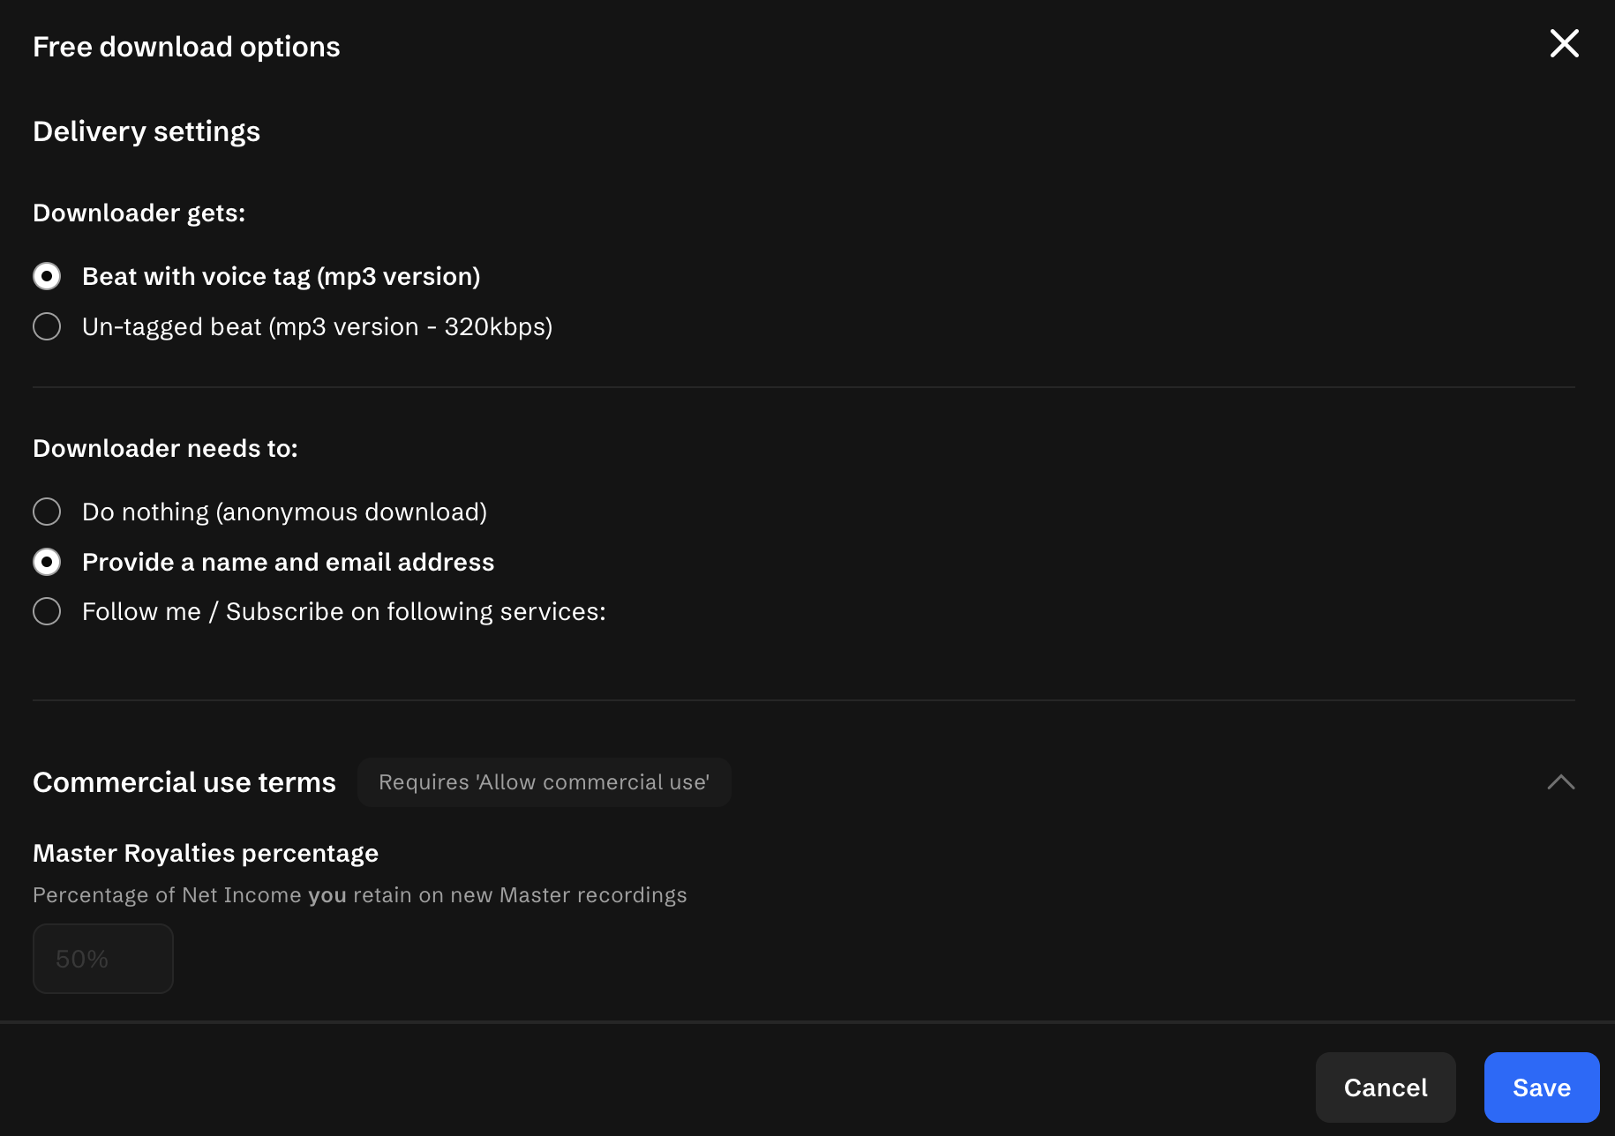Image resolution: width=1615 pixels, height=1136 pixels.
Task: Click the Master Royalties percentage field
Action: tap(102, 959)
